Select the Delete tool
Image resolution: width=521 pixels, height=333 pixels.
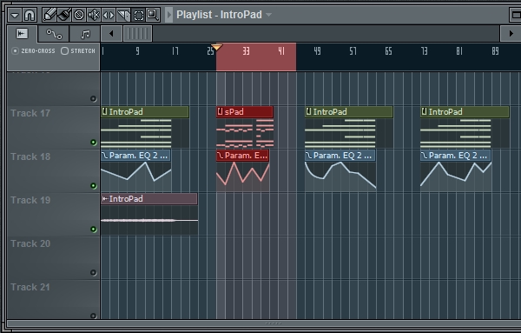click(x=79, y=15)
